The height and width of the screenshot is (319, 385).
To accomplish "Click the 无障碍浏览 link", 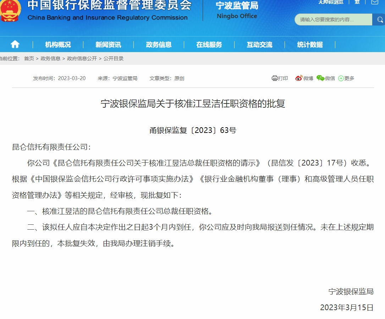I will (331, 2).
